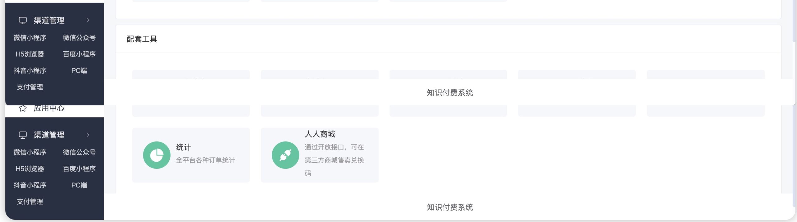
Task: Select the lower 渠道管理 menu heading
Action: coord(49,135)
